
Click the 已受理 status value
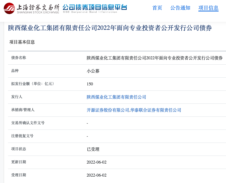tap(93, 149)
